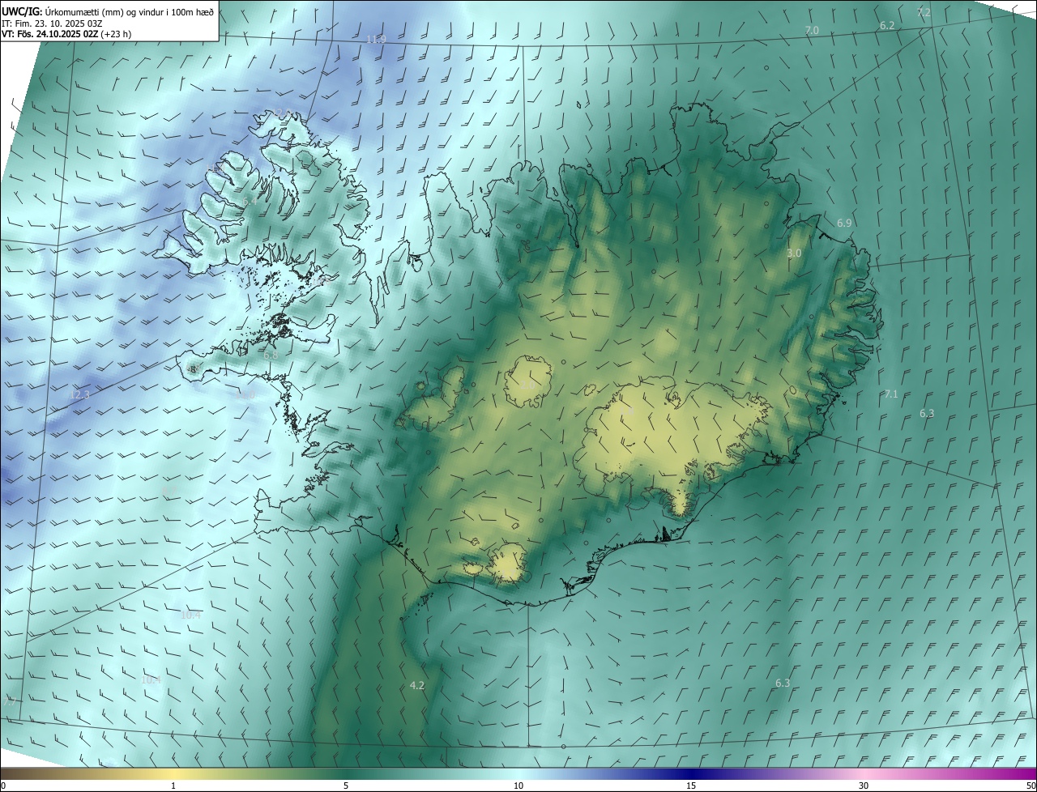1037x792 pixels.
Task: Pick the teal colorbar segment between 5 and 10
Action: click(432, 773)
